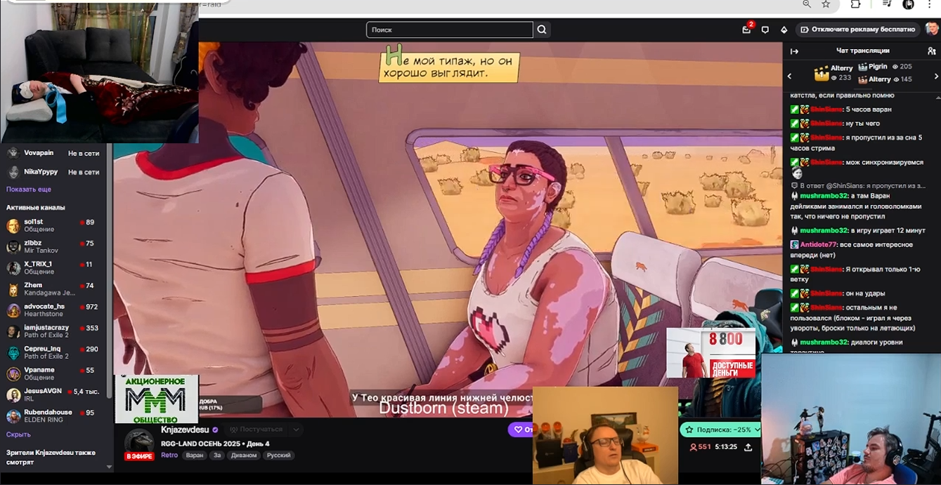Click the verified badge next to Knjazevdesu
Image resolution: width=941 pixels, height=485 pixels.
[x=215, y=430]
